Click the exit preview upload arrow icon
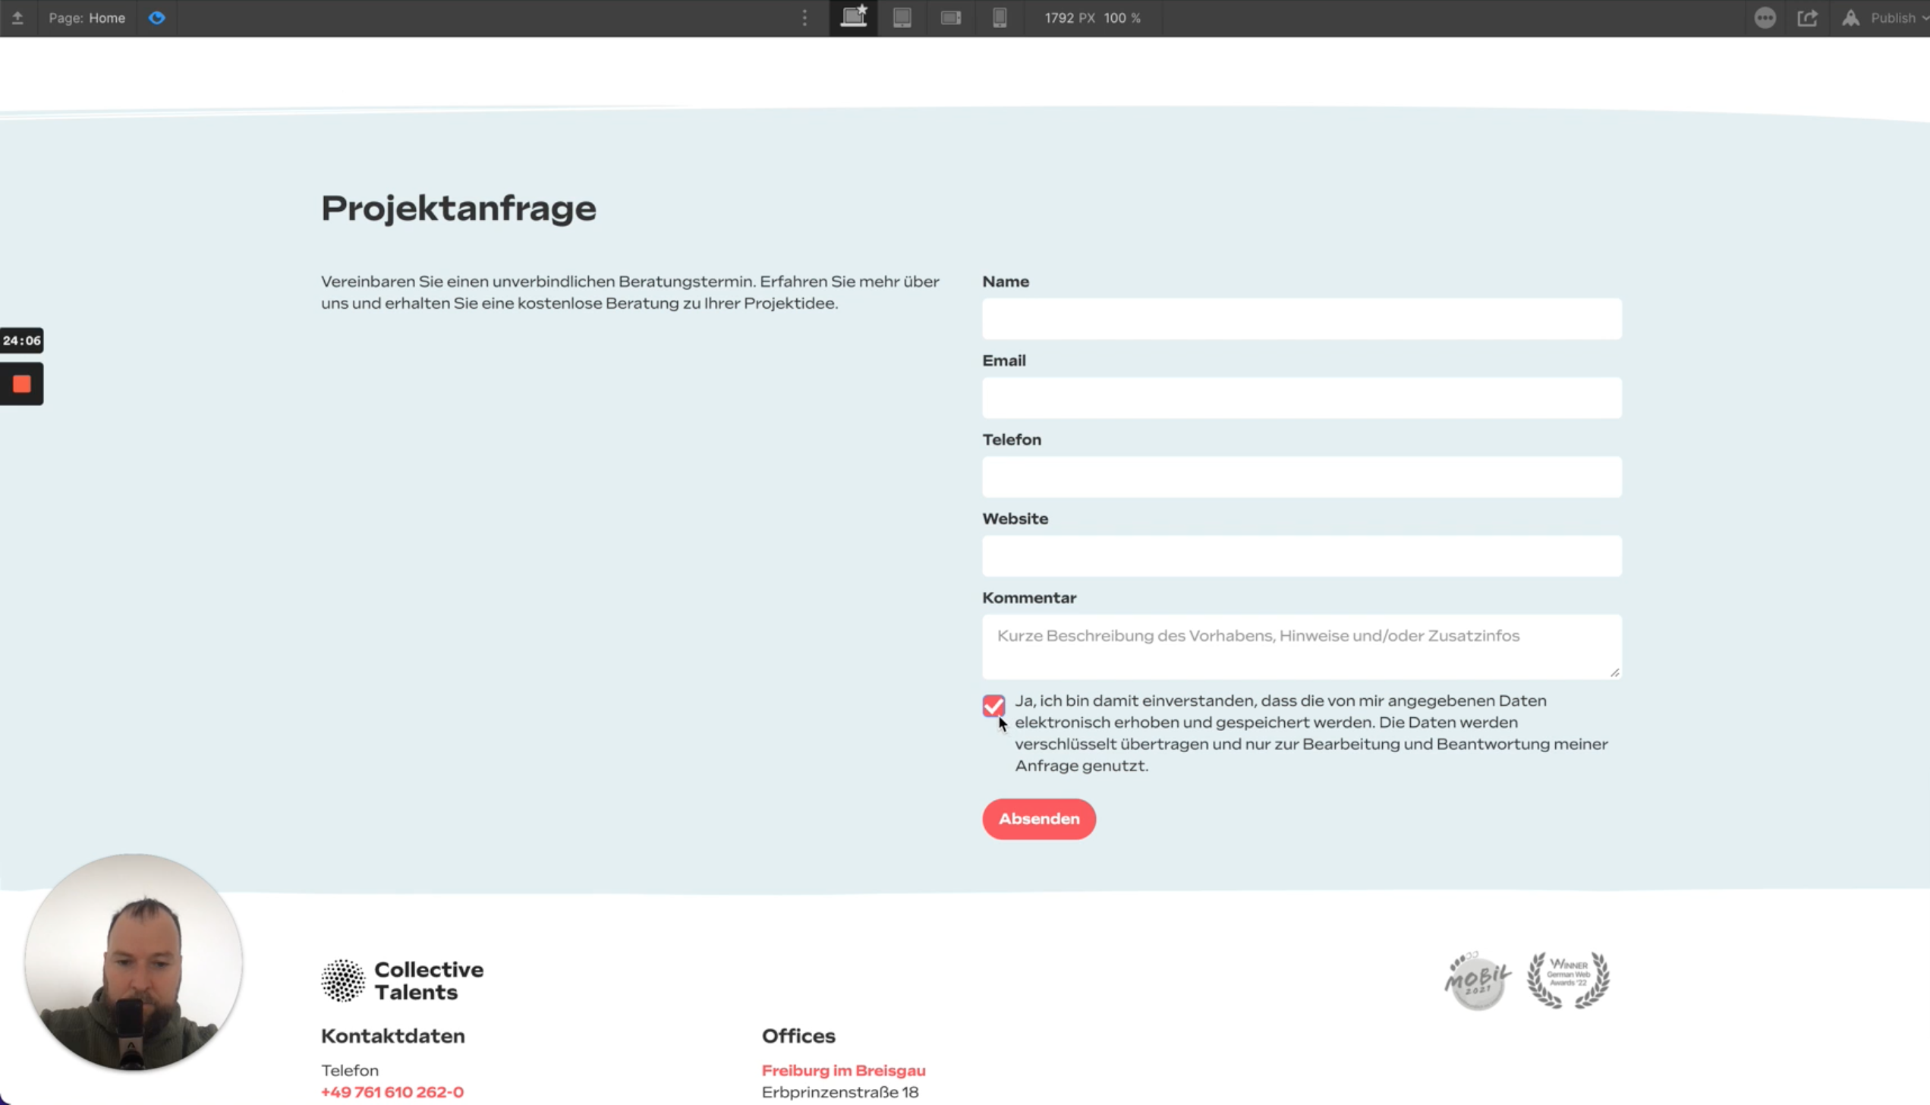Image resolution: width=1930 pixels, height=1105 pixels. [17, 17]
